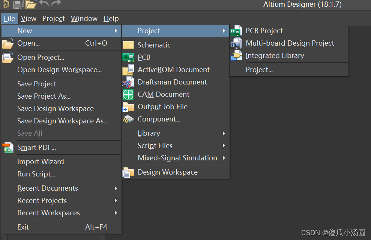Open the View menu
Screen dimensions: 371x240
coord(29,18)
